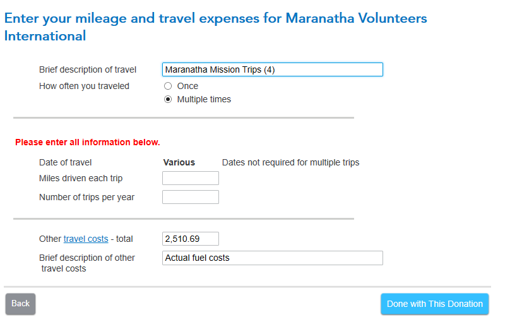Click the other travel costs total amount field
Screen dimensions: 522x329
[x=190, y=239]
